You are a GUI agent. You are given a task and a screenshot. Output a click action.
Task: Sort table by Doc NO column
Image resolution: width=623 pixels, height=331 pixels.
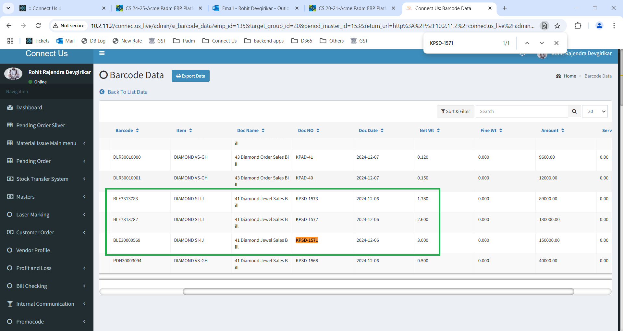pos(309,130)
